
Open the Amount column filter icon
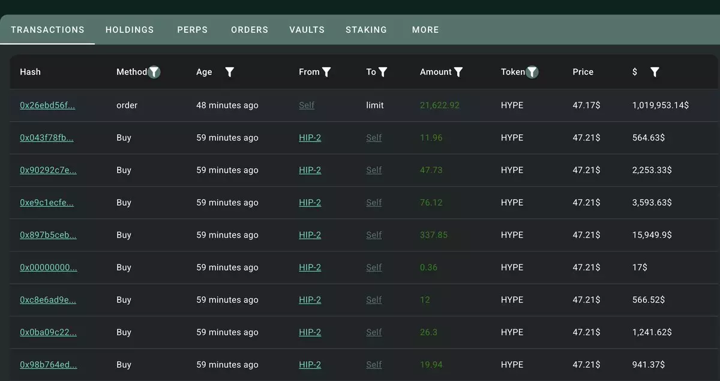point(458,72)
